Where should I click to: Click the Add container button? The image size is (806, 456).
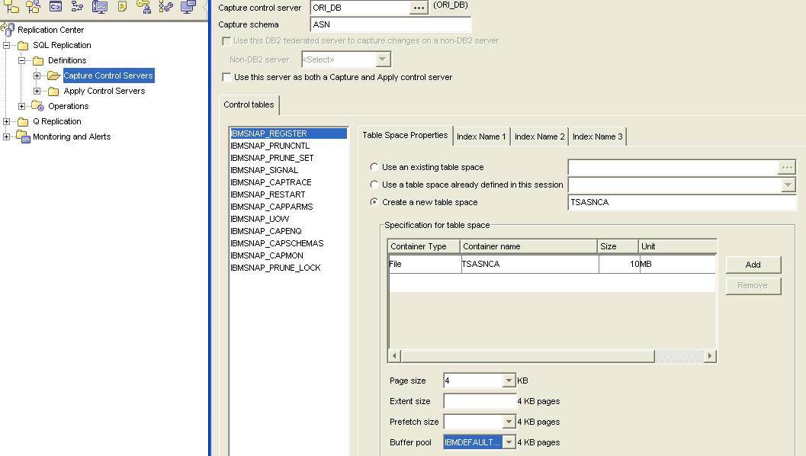pos(753,265)
